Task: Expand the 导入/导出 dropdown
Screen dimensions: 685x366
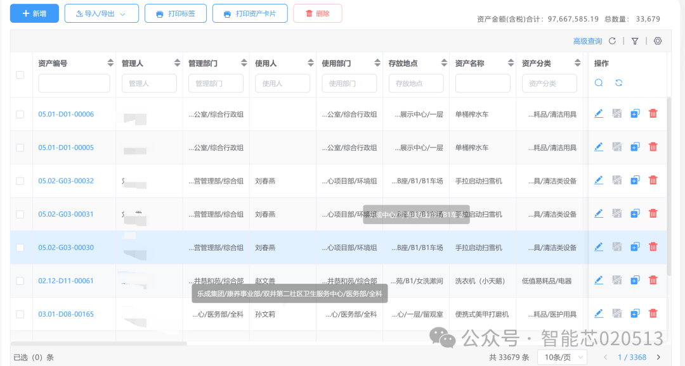Action: (101, 13)
